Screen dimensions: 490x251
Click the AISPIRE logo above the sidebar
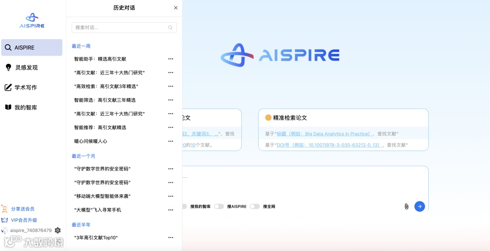(x=32, y=20)
